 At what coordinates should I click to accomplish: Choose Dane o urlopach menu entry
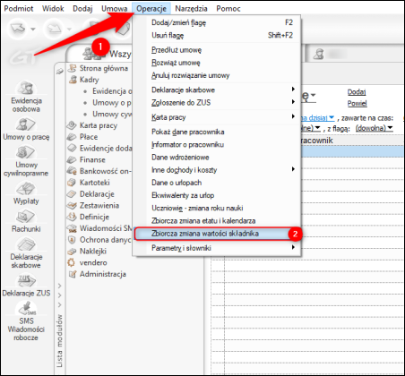217,183
